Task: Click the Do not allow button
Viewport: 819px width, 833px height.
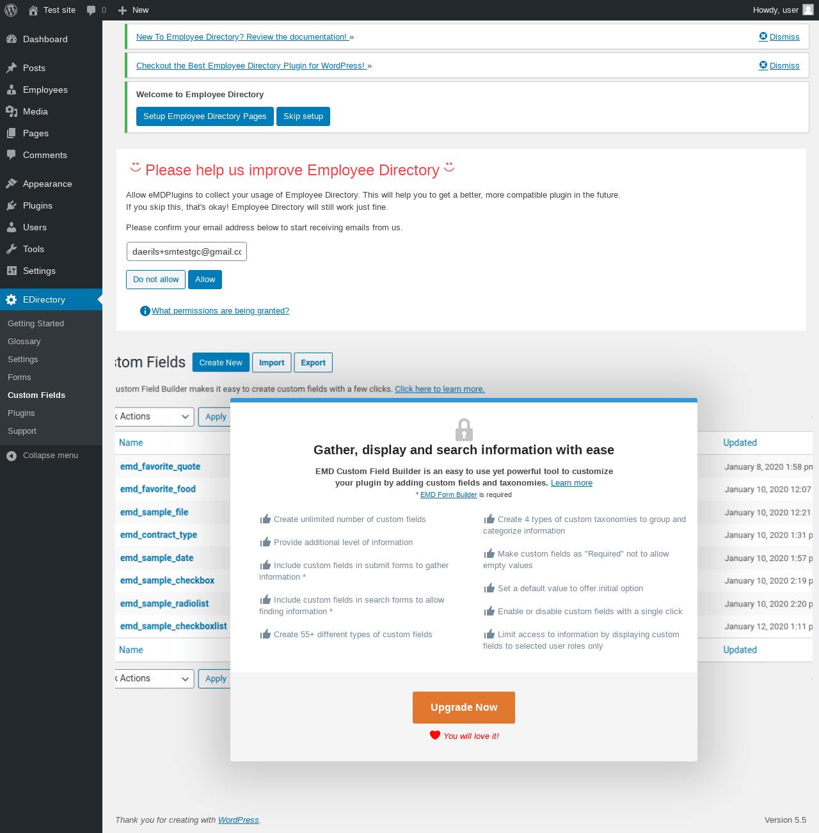Action: 156,280
